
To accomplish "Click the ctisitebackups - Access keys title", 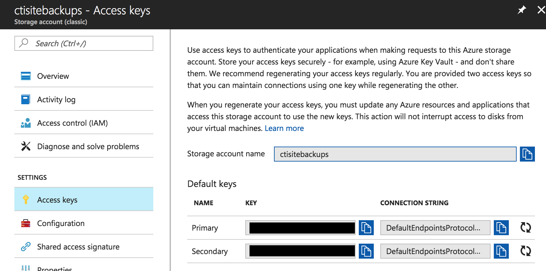I will [x=82, y=10].
